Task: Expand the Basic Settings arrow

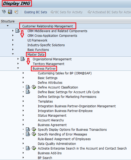Action: (x=23, y=78)
